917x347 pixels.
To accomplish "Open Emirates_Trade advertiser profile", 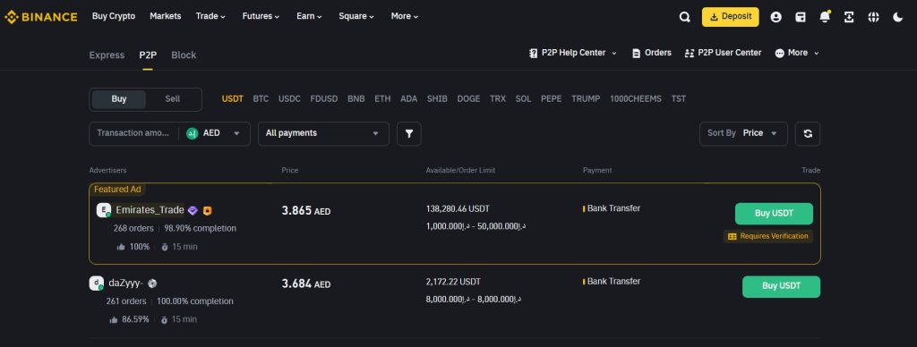I will (x=150, y=210).
